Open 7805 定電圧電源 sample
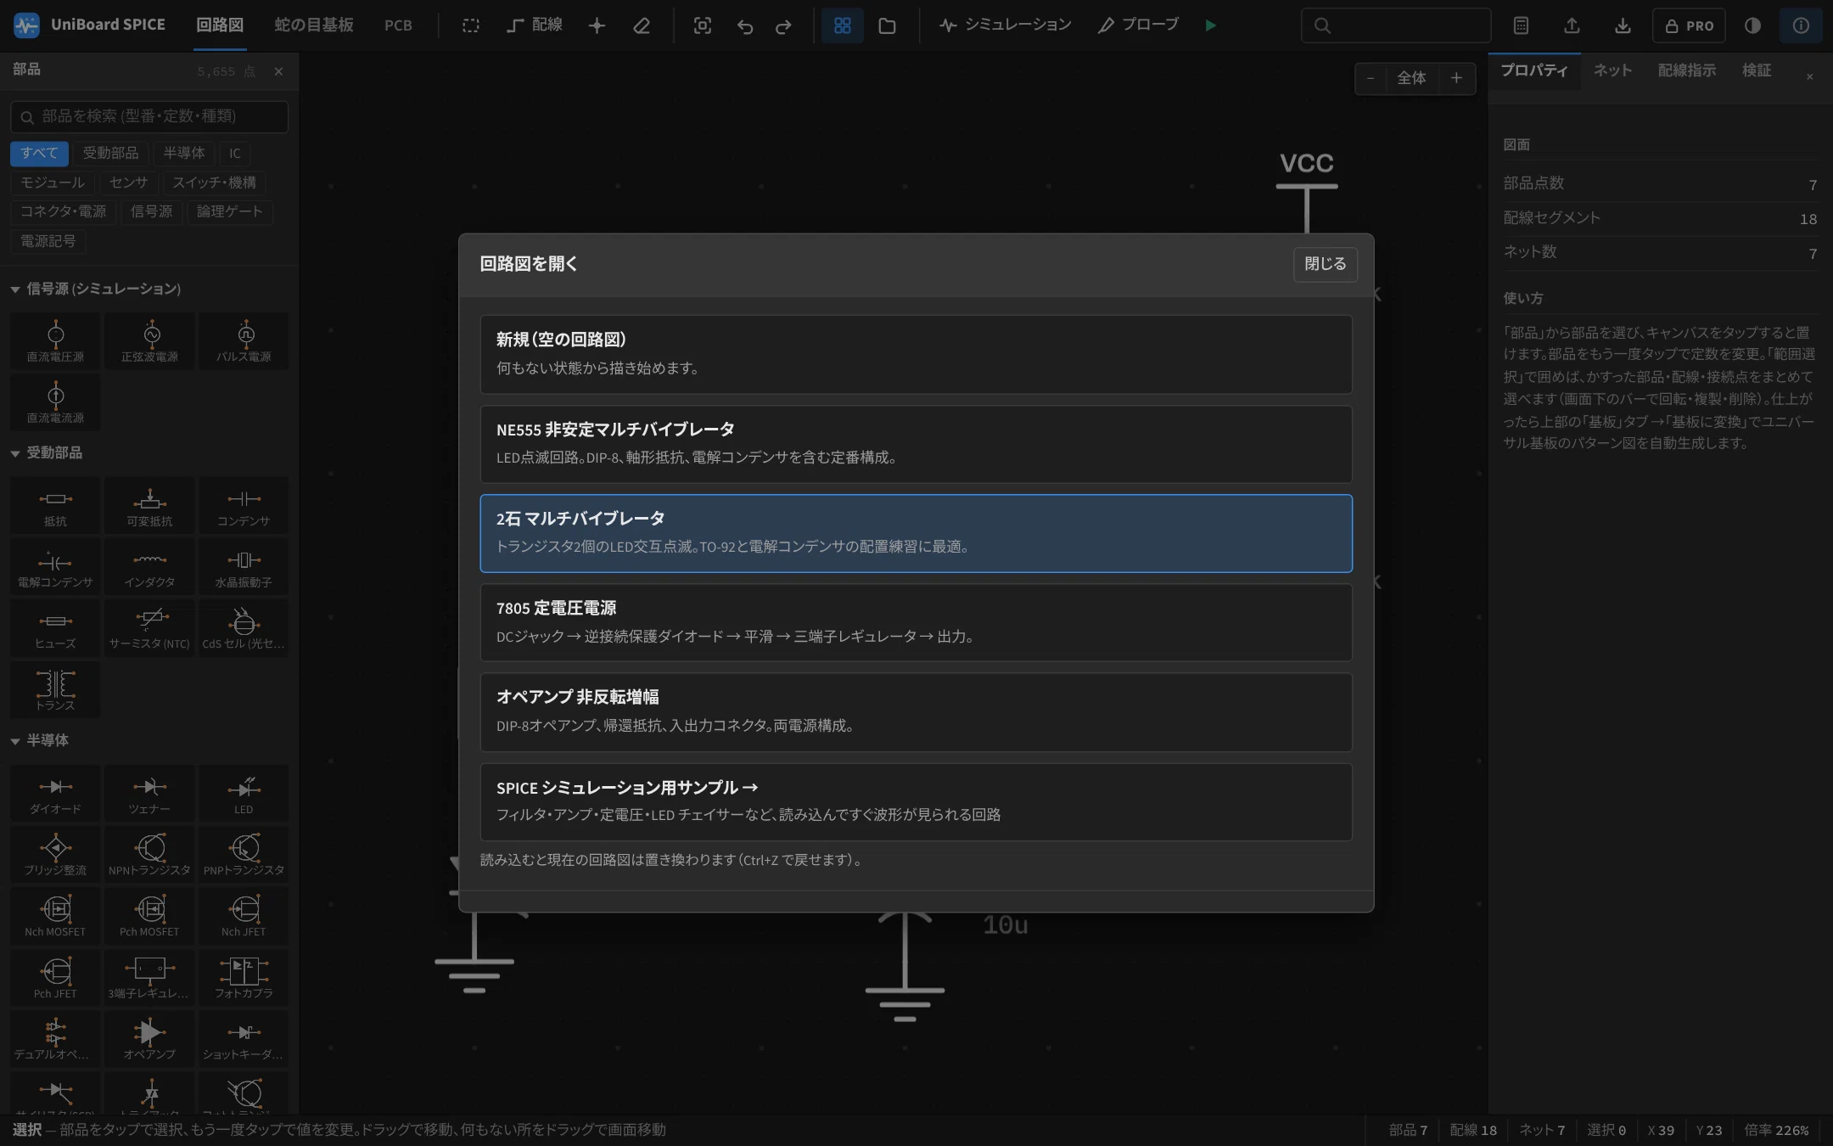1833x1146 pixels. click(x=916, y=622)
